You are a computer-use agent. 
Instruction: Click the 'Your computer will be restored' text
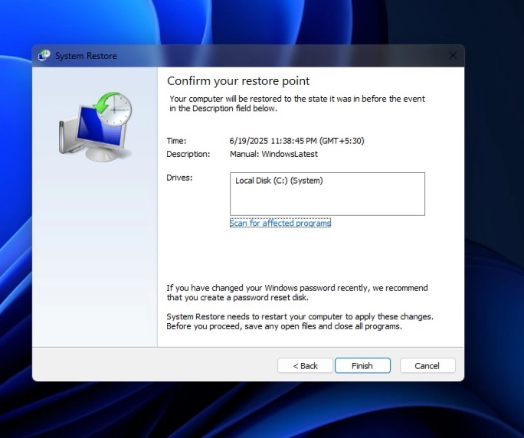(x=297, y=103)
